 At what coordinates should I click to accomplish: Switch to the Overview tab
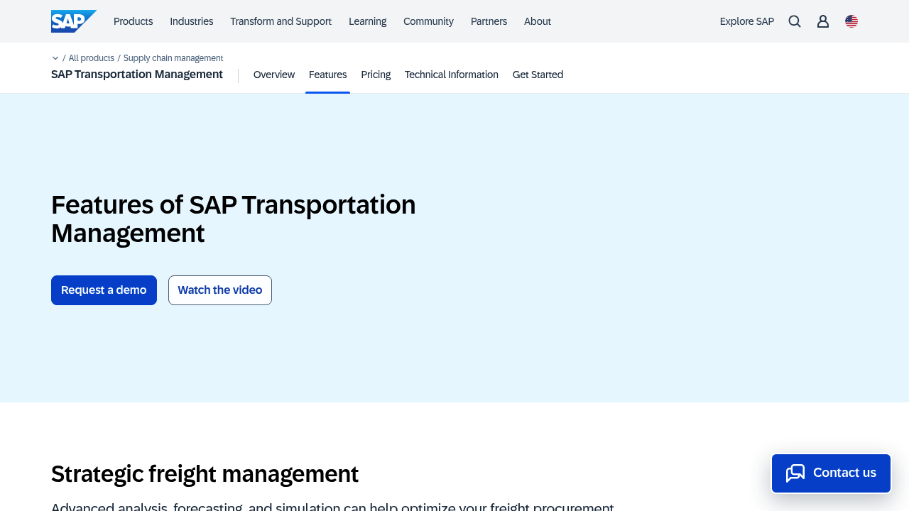click(274, 75)
